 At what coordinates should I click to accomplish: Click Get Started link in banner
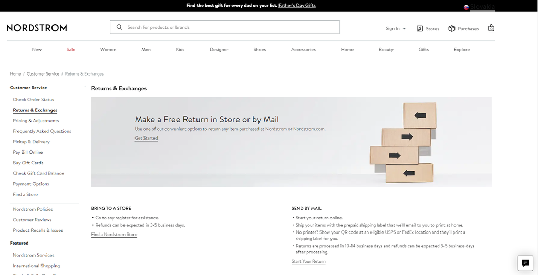[146, 138]
